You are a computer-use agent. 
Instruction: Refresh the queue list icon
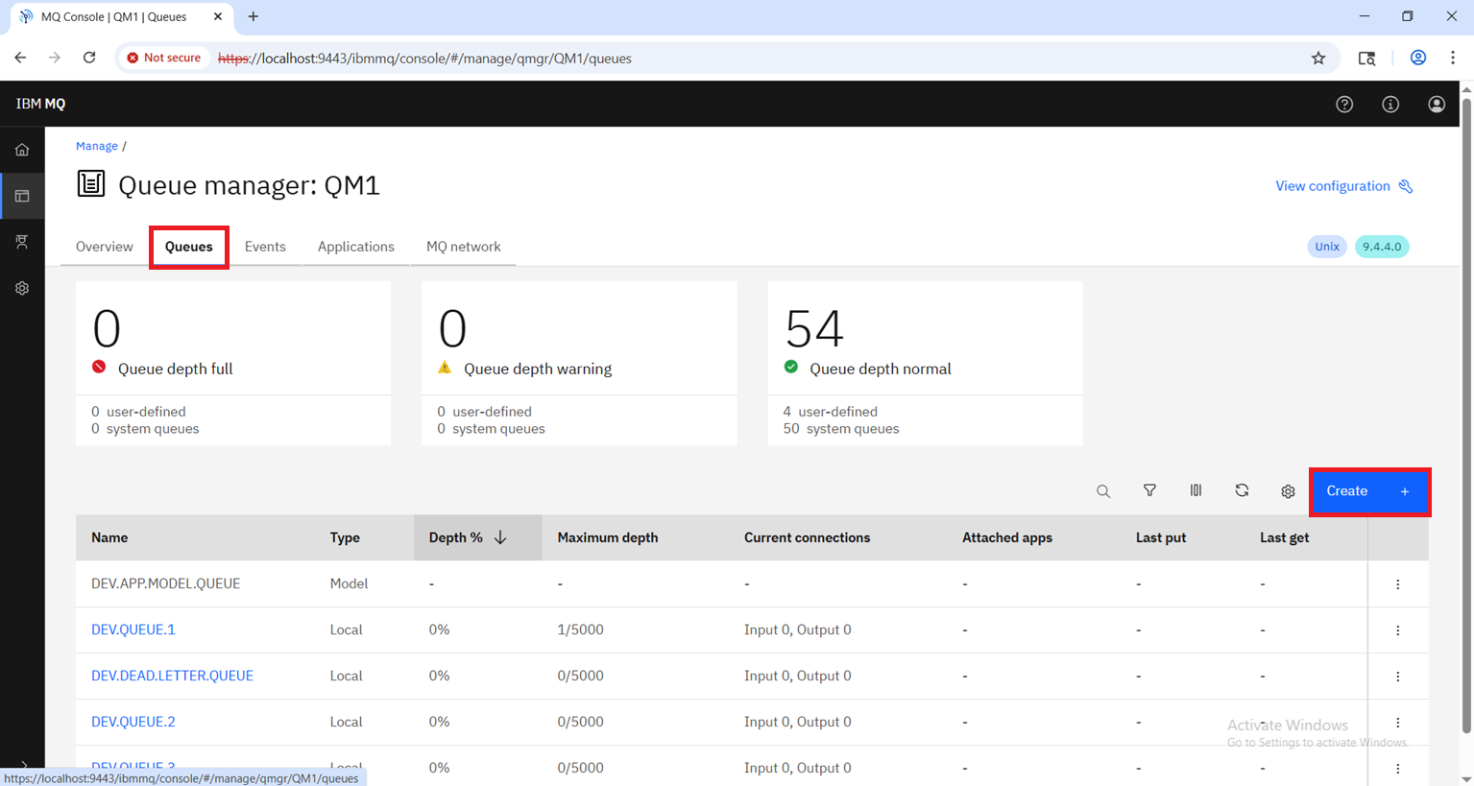coord(1242,490)
